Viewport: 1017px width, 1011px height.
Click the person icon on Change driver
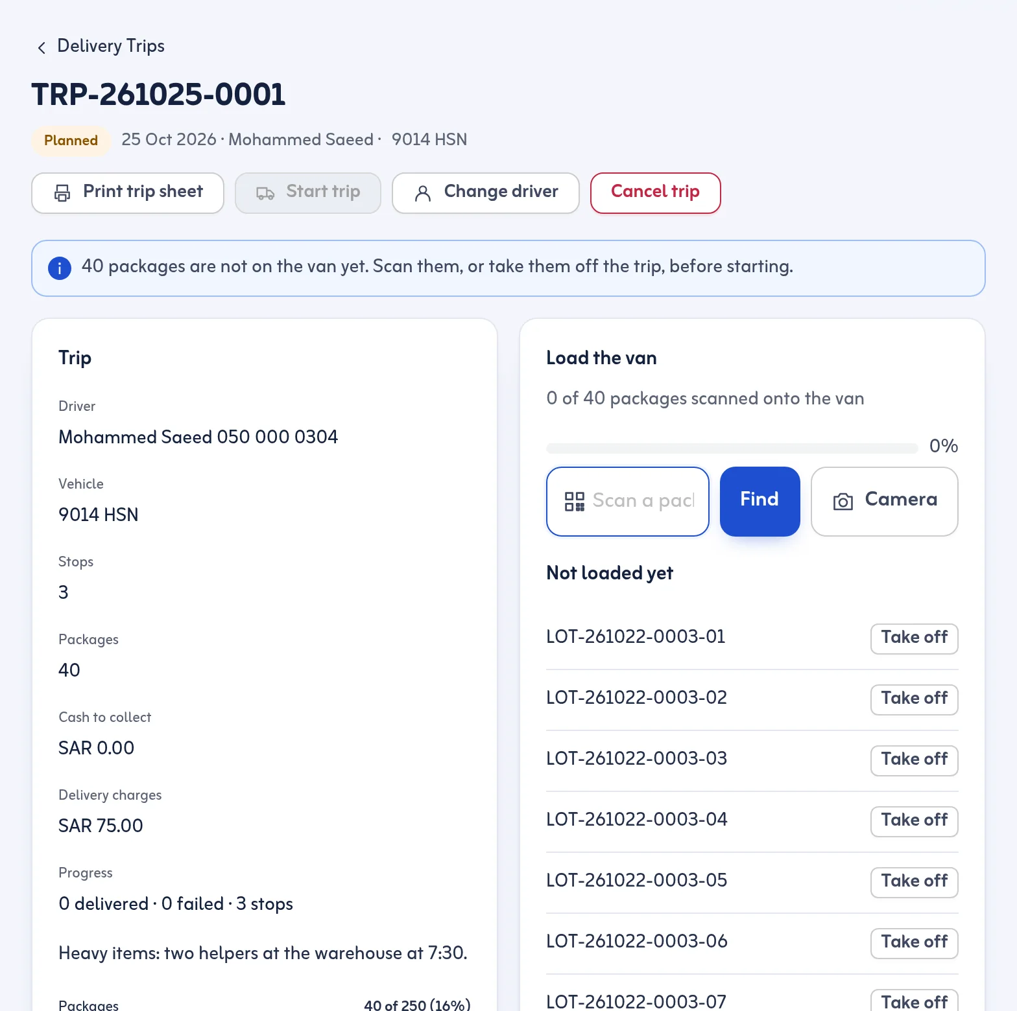423,193
